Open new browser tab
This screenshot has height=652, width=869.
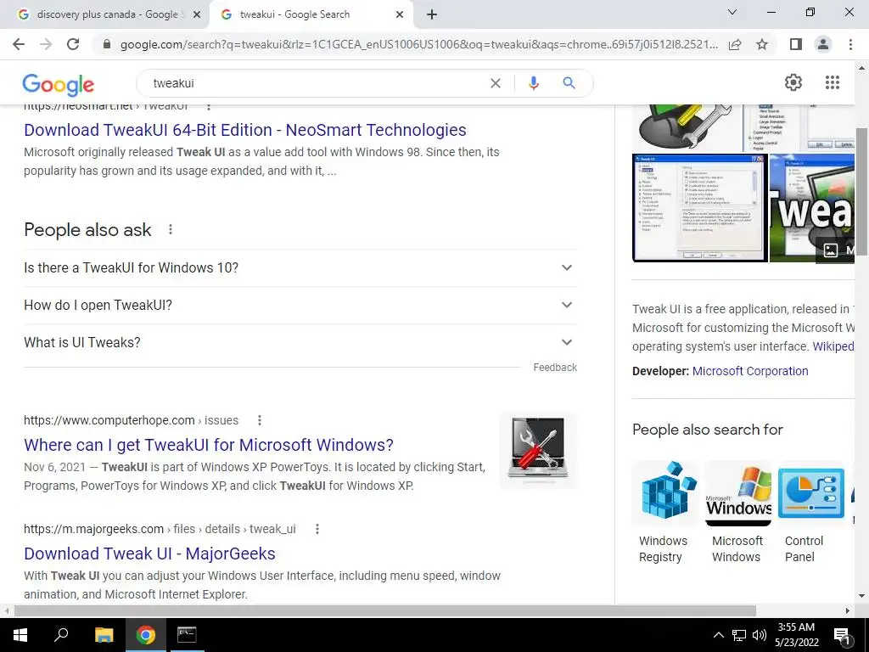pyautogui.click(x=432, y=14)
